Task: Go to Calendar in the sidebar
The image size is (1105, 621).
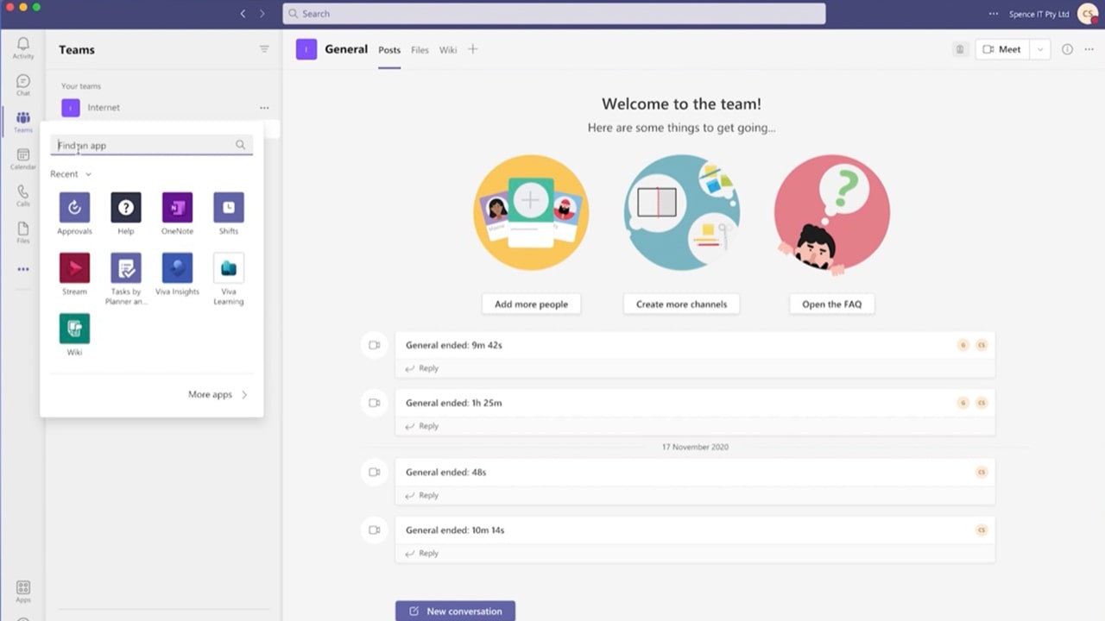Action: 22,159
